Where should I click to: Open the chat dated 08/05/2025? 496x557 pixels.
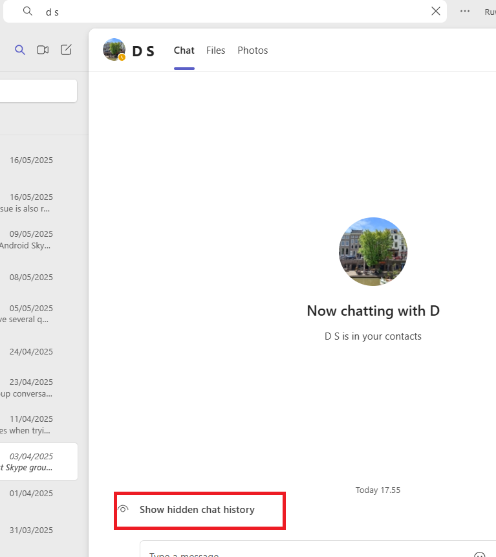point(38,277)
